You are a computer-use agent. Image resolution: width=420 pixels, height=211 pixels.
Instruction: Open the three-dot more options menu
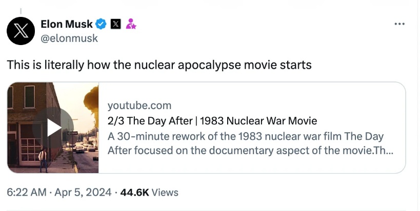click(x=399, y=24)
